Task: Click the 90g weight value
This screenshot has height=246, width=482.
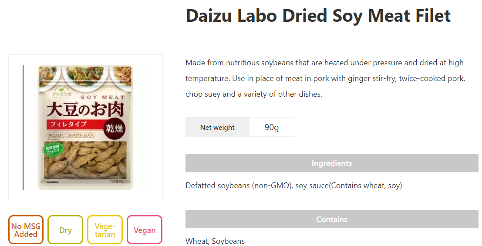Action: coord(272,127)
